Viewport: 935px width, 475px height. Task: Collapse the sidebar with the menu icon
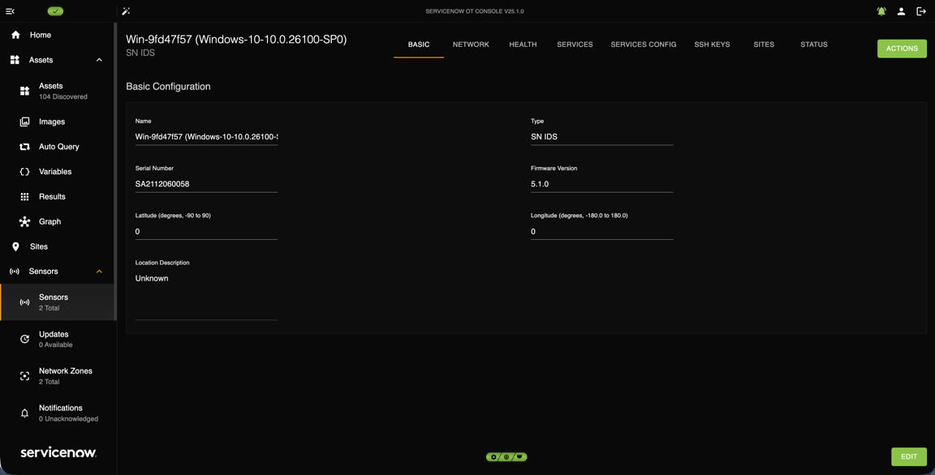(x=10, y=11)
